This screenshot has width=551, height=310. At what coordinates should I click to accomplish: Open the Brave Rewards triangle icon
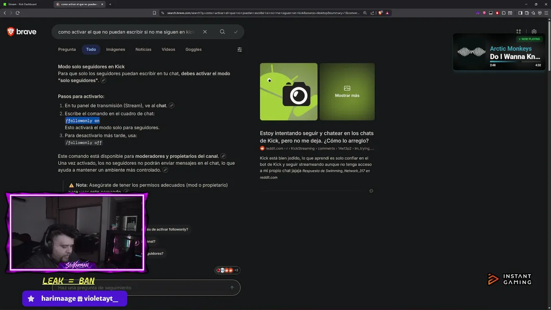click(x=387, y=13)
